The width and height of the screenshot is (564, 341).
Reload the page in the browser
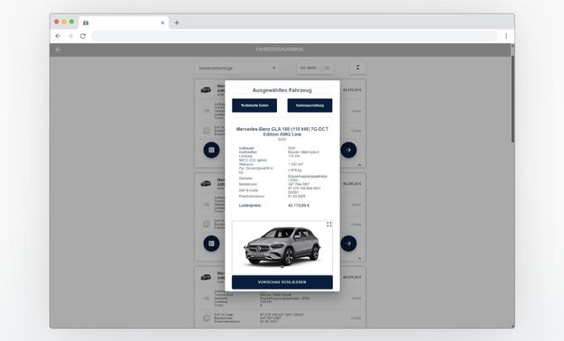[x=83, y=36]
